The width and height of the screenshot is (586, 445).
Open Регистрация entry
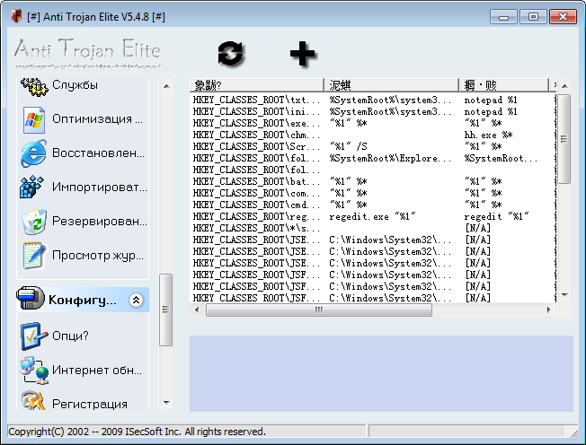pyautogui.click(x=90, y=405)
